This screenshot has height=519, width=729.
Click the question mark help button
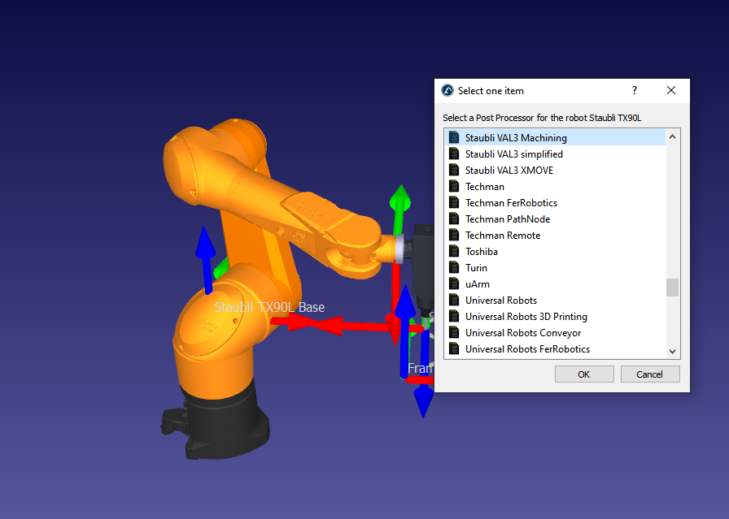click(x=635, y=91)
